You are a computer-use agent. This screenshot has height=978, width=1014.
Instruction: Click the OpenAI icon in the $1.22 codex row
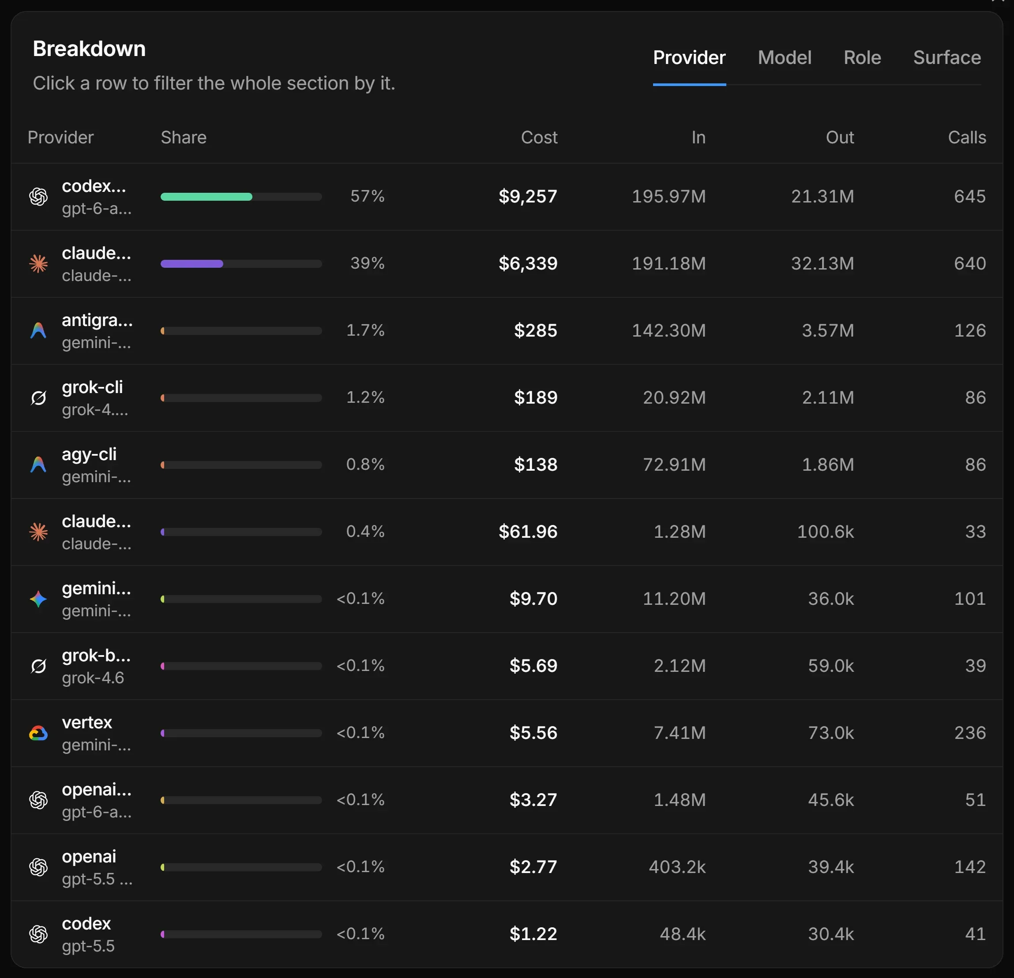[38, 934]
